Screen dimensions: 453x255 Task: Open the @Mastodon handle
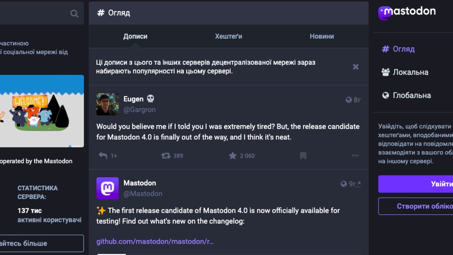pos(143,194)
